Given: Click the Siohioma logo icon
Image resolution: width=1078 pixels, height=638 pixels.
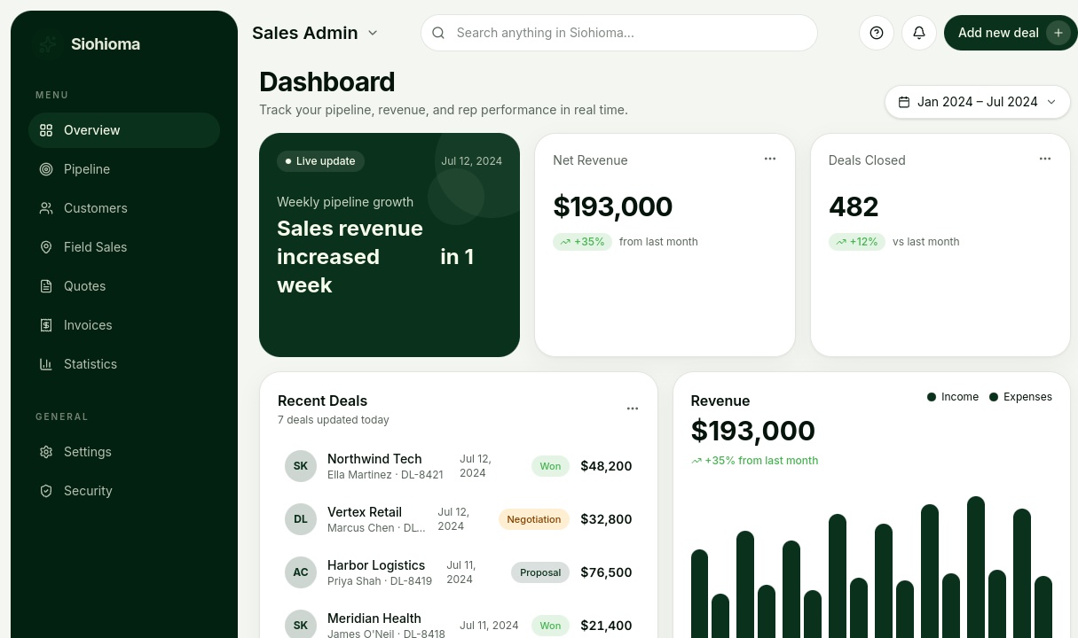Looking at the screenshot, I should click(46, 43).
